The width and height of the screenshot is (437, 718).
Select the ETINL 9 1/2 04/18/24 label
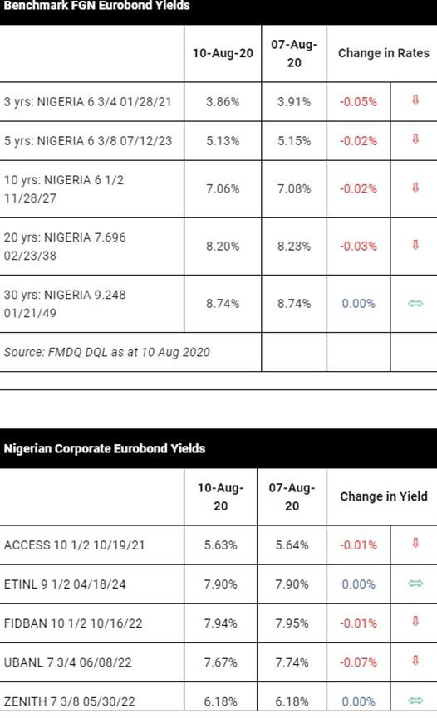pos(65,584)
